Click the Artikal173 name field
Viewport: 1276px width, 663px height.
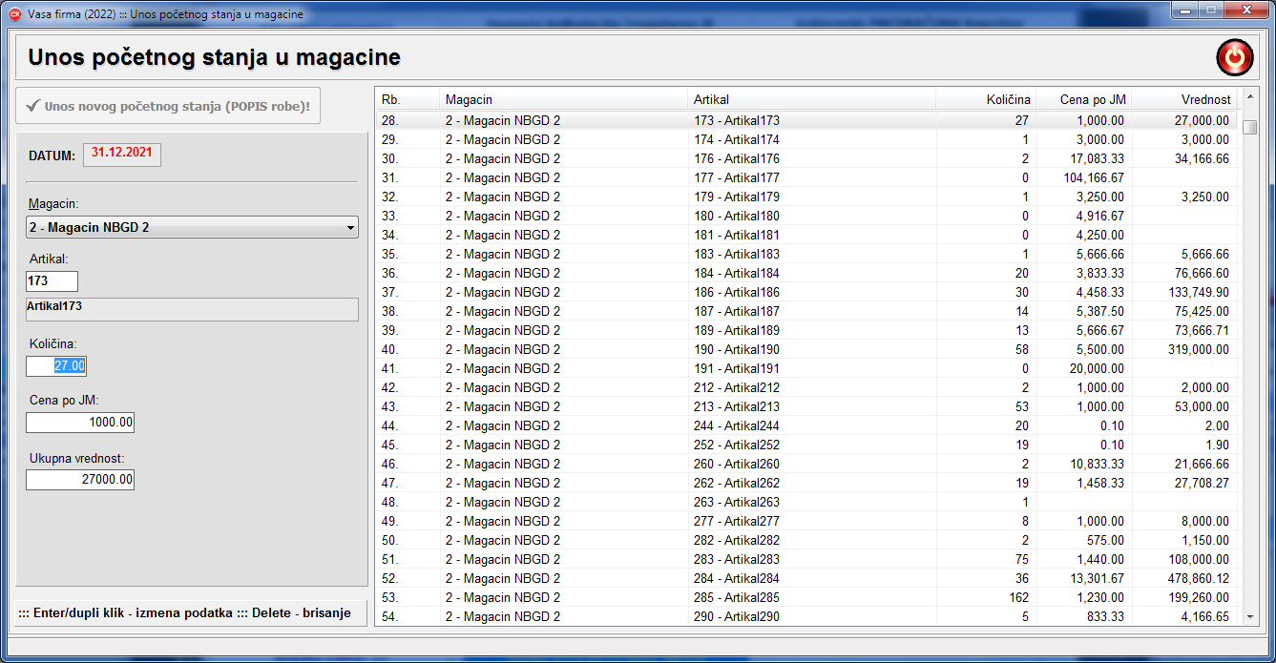click(x=192, y=309)
